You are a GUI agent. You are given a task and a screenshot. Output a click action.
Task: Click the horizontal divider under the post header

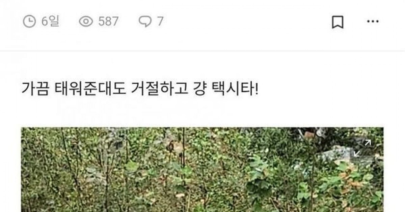pyautogui.click(x=202, y=51)
